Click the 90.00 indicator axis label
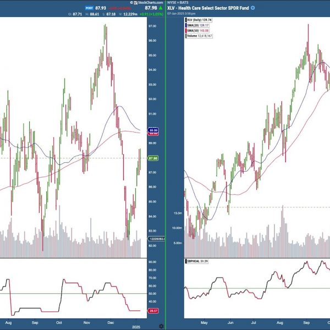The width and height of the screenshot is (330, 330). click(x=152, y=262)
